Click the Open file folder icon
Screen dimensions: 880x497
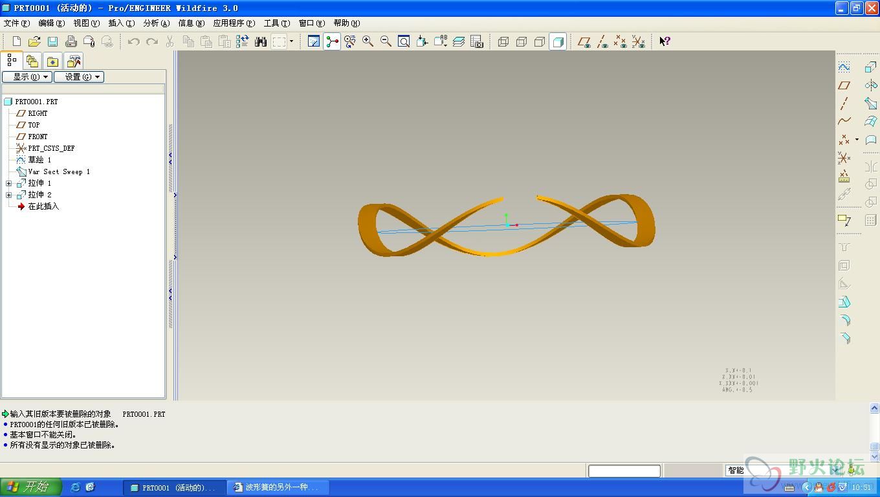(34, 41)
